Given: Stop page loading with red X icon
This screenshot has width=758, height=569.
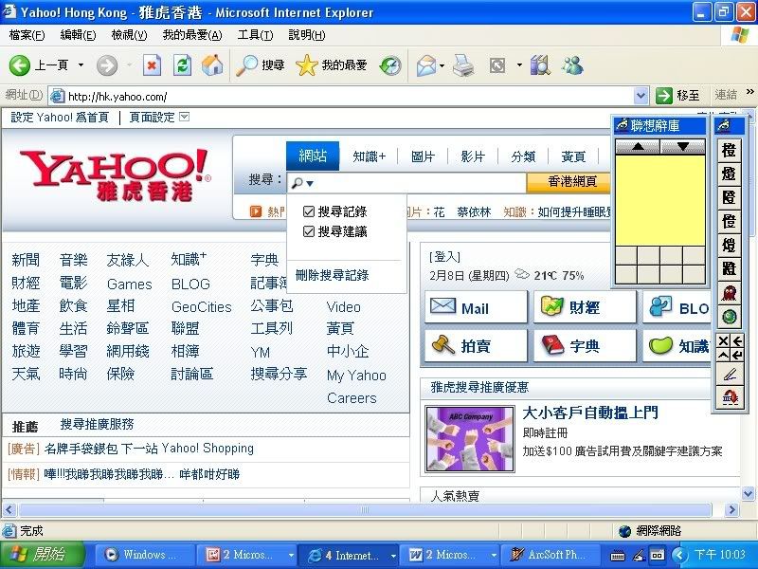Looking at the screenshot, I should (x=152, y=65).
